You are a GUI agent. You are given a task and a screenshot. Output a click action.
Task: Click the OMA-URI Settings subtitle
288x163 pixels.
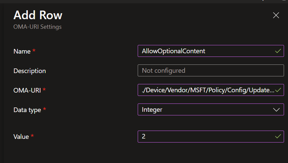(x=37, y=27)
